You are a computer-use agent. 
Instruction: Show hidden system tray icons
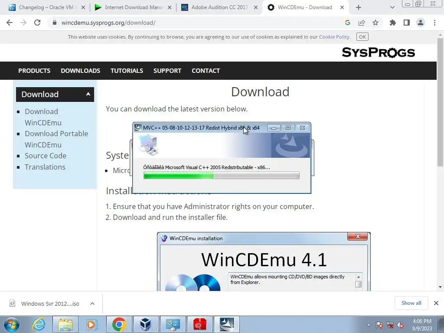click(369, 325)
